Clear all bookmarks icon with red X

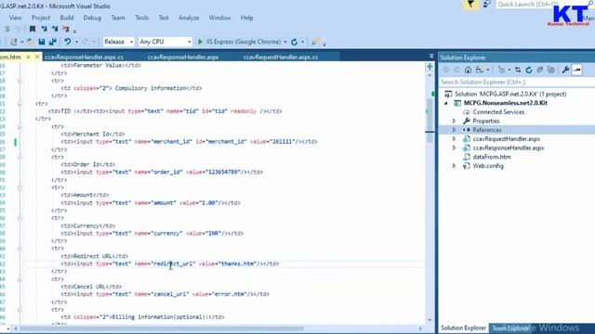[x=66, y=29]
